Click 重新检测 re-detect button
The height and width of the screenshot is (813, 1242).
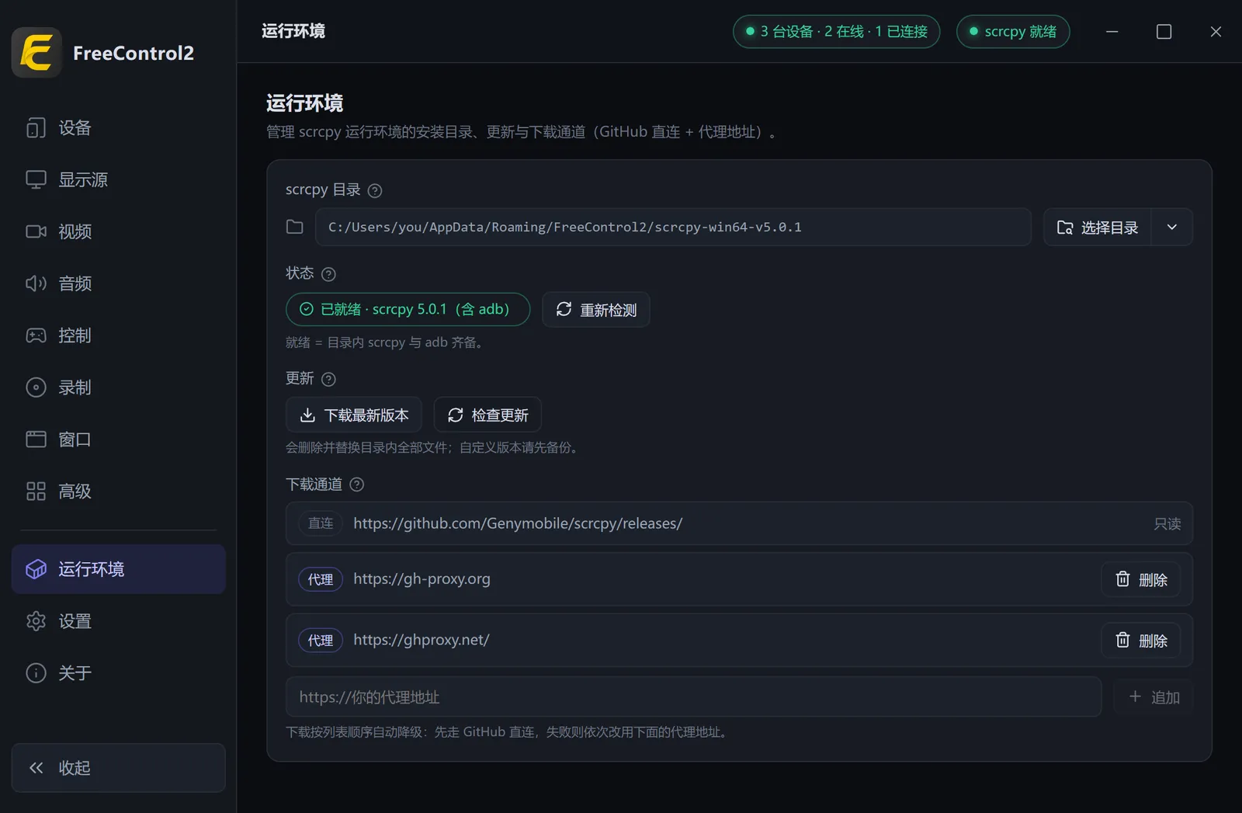[596, 310]
